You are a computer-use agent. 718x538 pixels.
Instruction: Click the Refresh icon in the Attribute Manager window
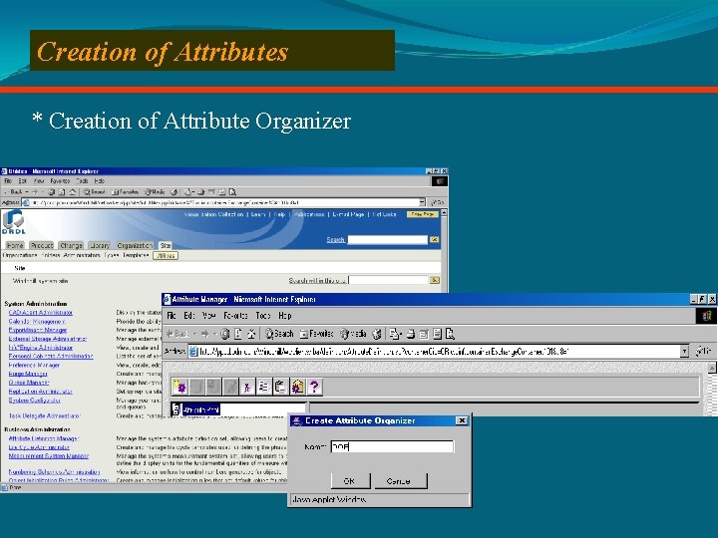coord(238,334)
